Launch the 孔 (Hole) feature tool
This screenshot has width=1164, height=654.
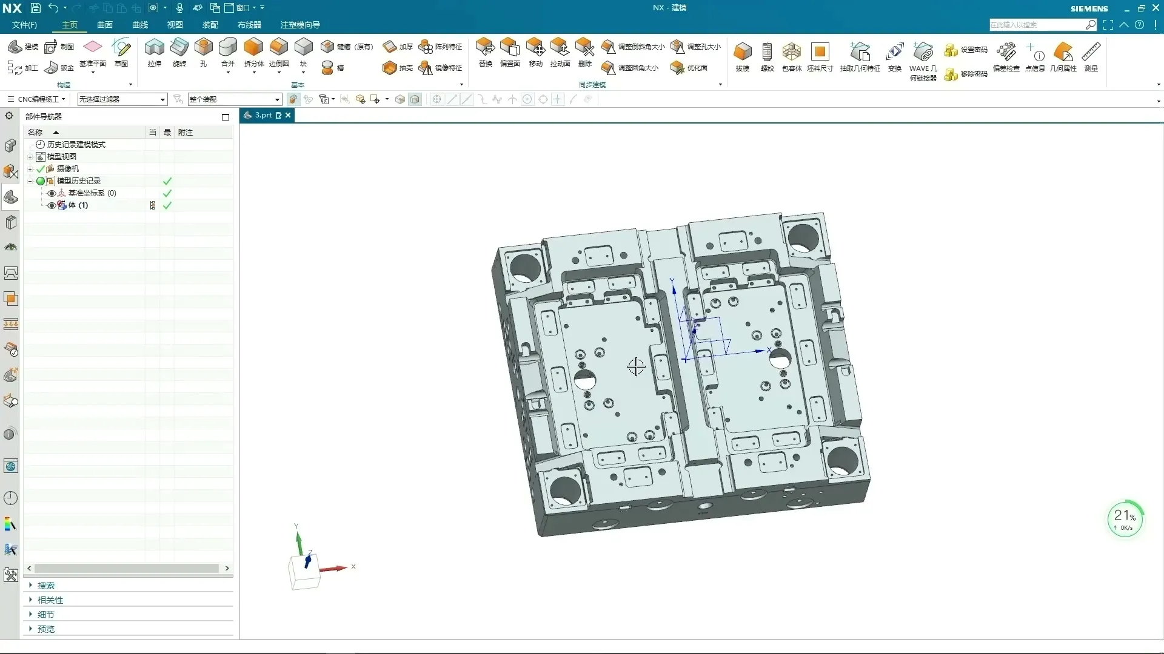click(x=204, y=53)
